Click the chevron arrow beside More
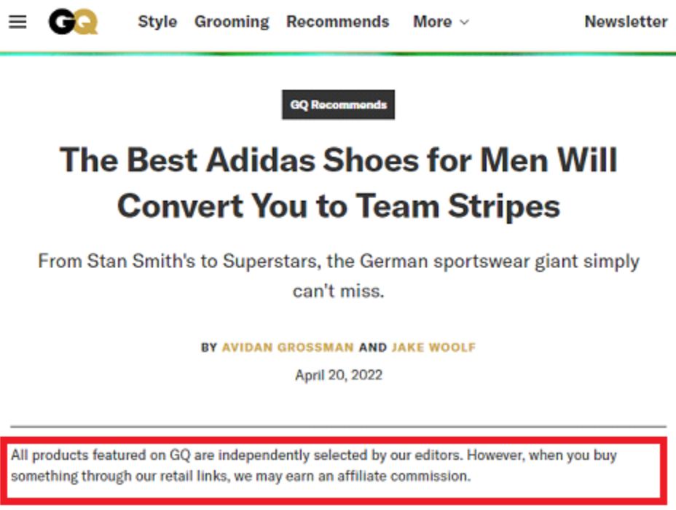This screenshot has width=676, height=510. [x=464, y=23]
